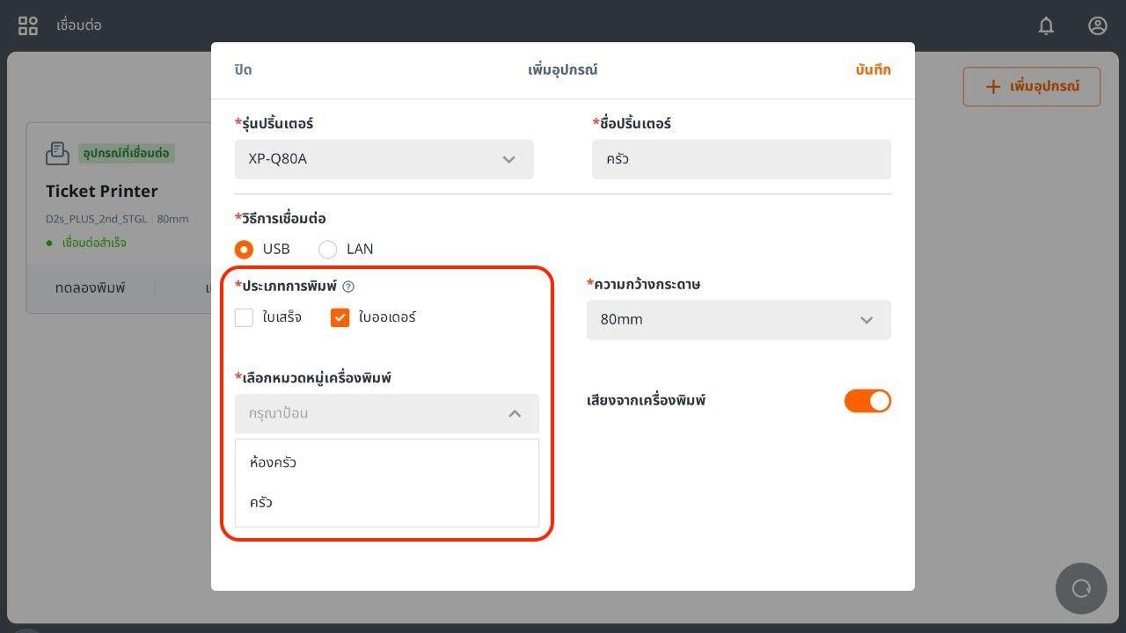Expand the 80mm paper width dropdown
This screenshot has height=633, width=1126.
tap(738, 320)
